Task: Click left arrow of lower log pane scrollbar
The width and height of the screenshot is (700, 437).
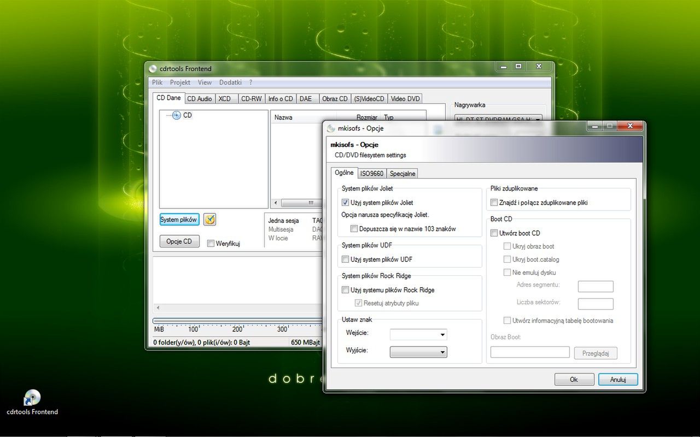Action: pyautogui.click(x=157, y=308)
